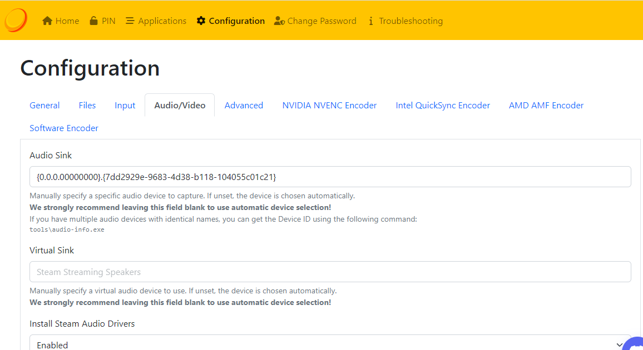This screenshot has height=350, width=643.
Task: Focus the Virtual Sink input field
Action: point(330,272)
